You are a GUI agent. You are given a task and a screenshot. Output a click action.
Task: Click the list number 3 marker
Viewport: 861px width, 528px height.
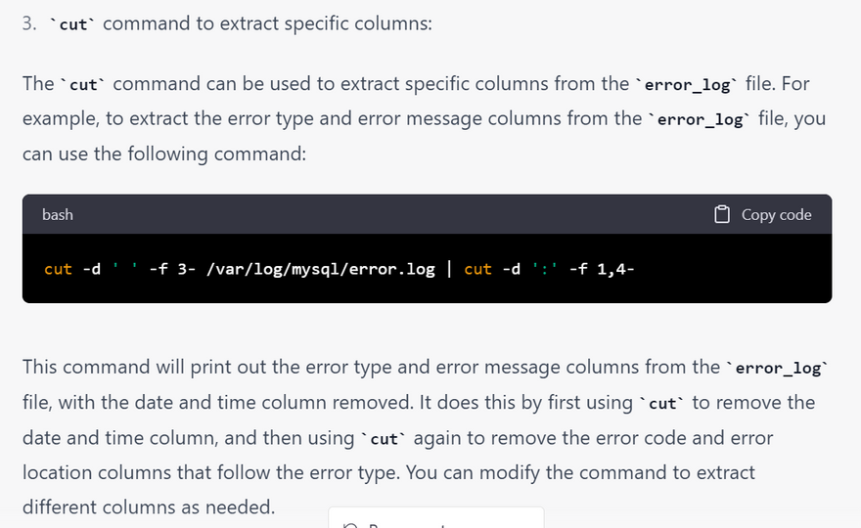(29, 23)
